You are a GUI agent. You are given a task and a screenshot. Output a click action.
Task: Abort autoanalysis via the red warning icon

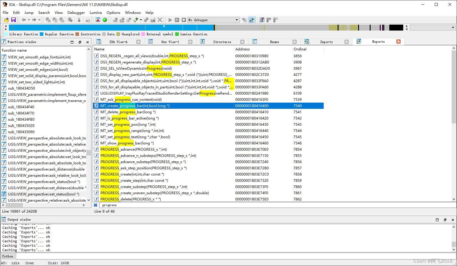tap(98, 20)
